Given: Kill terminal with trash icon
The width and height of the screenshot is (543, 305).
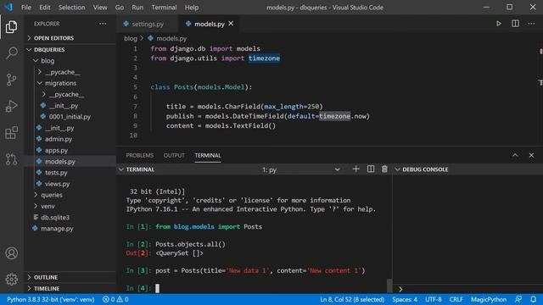Looking at the screenshot, I should (x=384, y=169).
